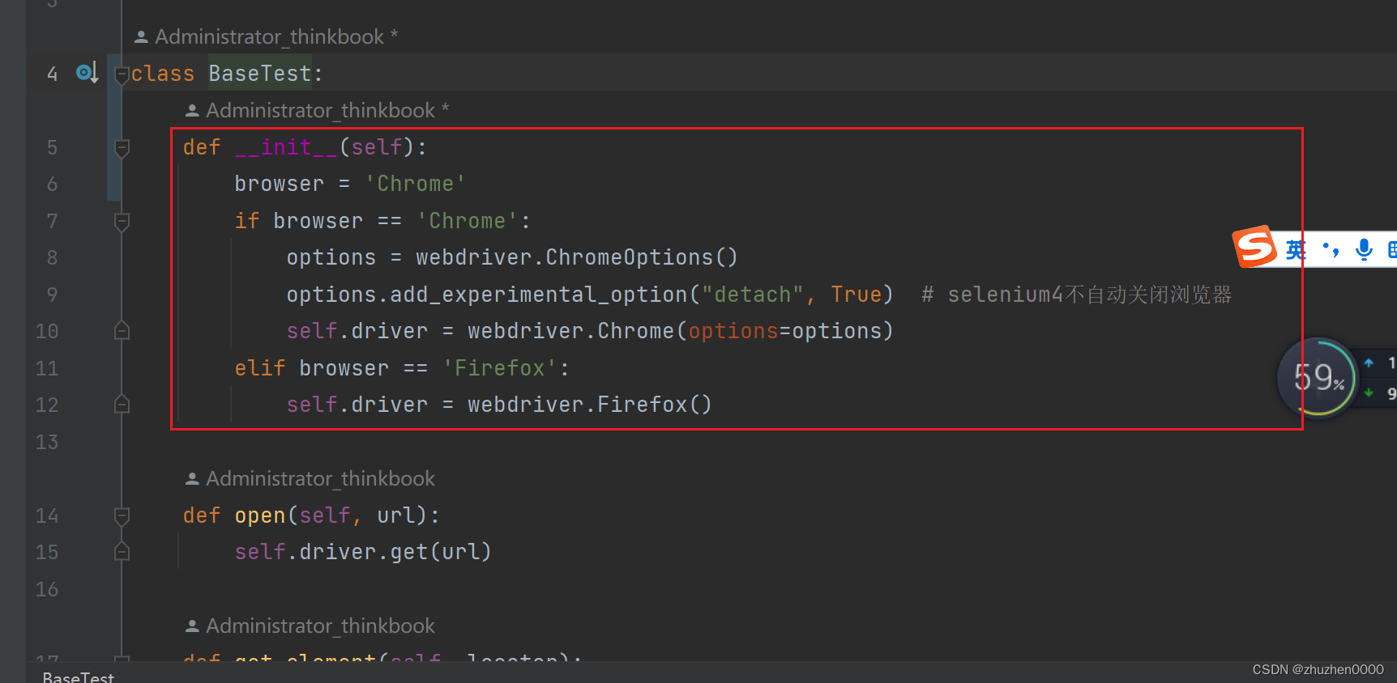The height and width of the screenshot is (683, 1397).
Task: Click the BaseTest class name on line 4
Action: click(260, 74)
